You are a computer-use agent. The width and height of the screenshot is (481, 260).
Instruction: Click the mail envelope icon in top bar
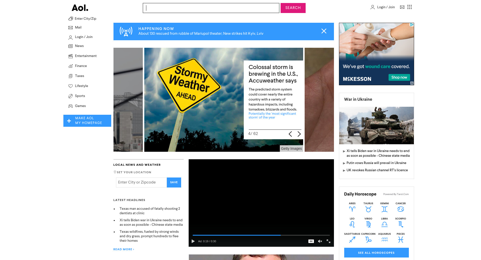[x=402, y=7]
